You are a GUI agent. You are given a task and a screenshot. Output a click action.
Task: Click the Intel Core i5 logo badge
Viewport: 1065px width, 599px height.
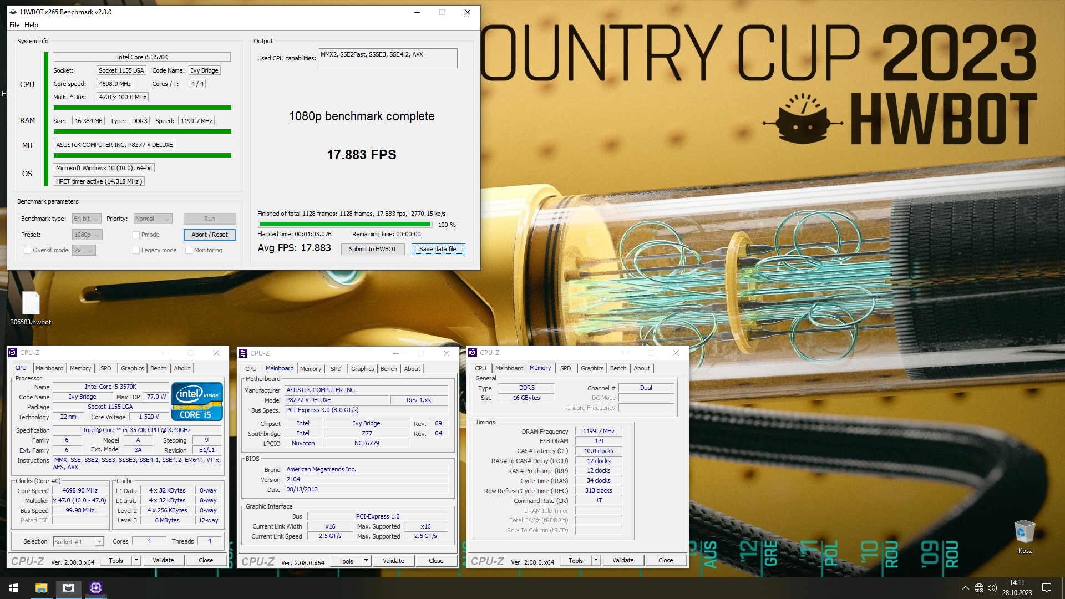[x=197, y=402]
